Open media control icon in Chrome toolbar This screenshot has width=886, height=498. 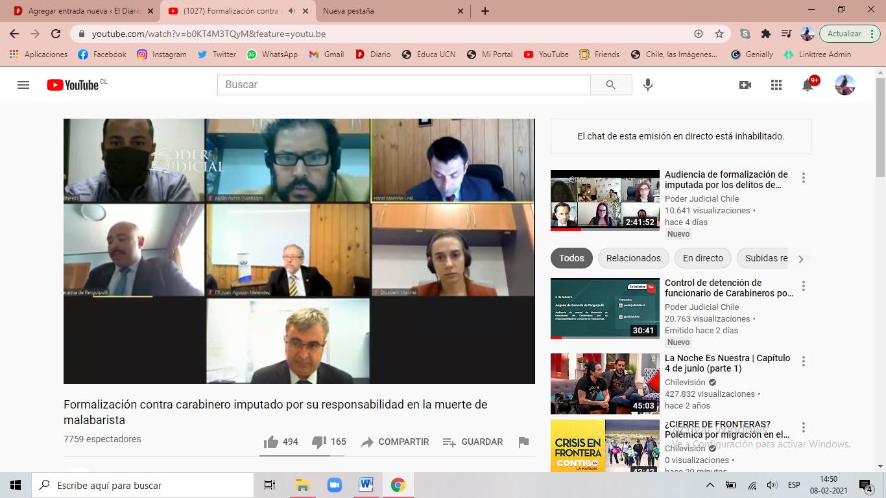(786, 34)
